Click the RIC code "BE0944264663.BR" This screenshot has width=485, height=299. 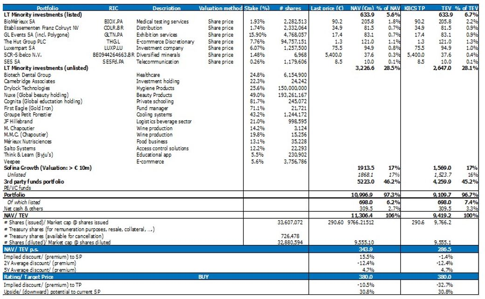click(114, 55)
